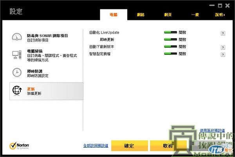Click the 即時更新 label
This screenshot has height=157, width=235.
[x=107, y=40]
